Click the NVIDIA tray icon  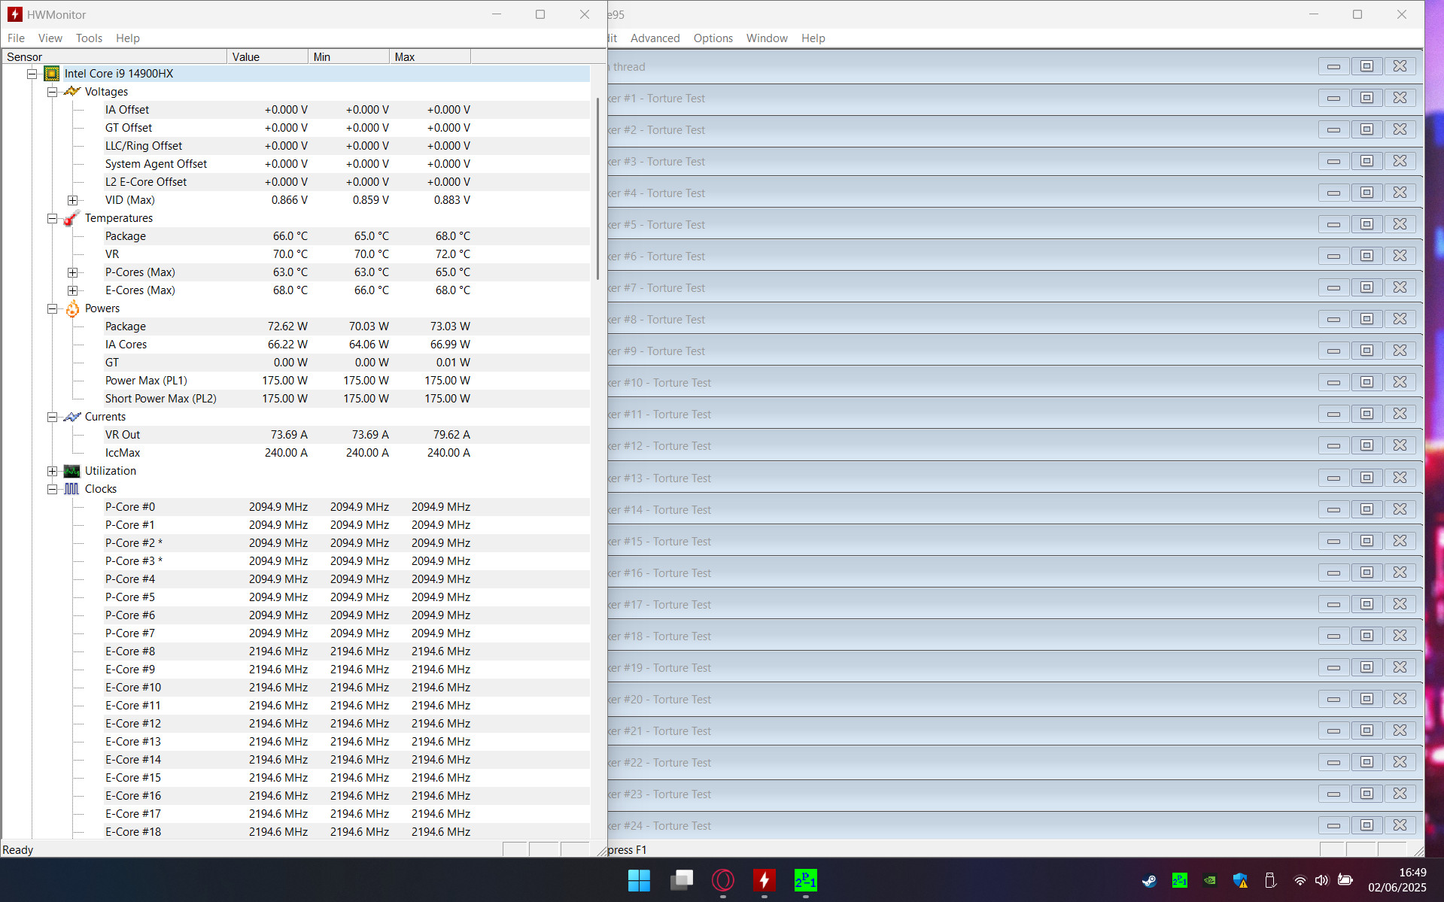click(1210, 880)
